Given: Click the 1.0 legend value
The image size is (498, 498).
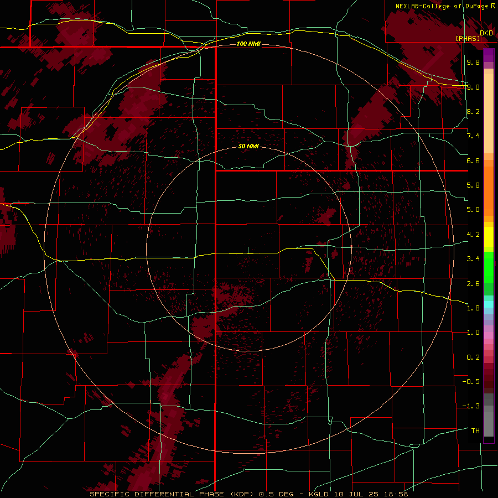Looking at the screenshot, I should [473, 333].
